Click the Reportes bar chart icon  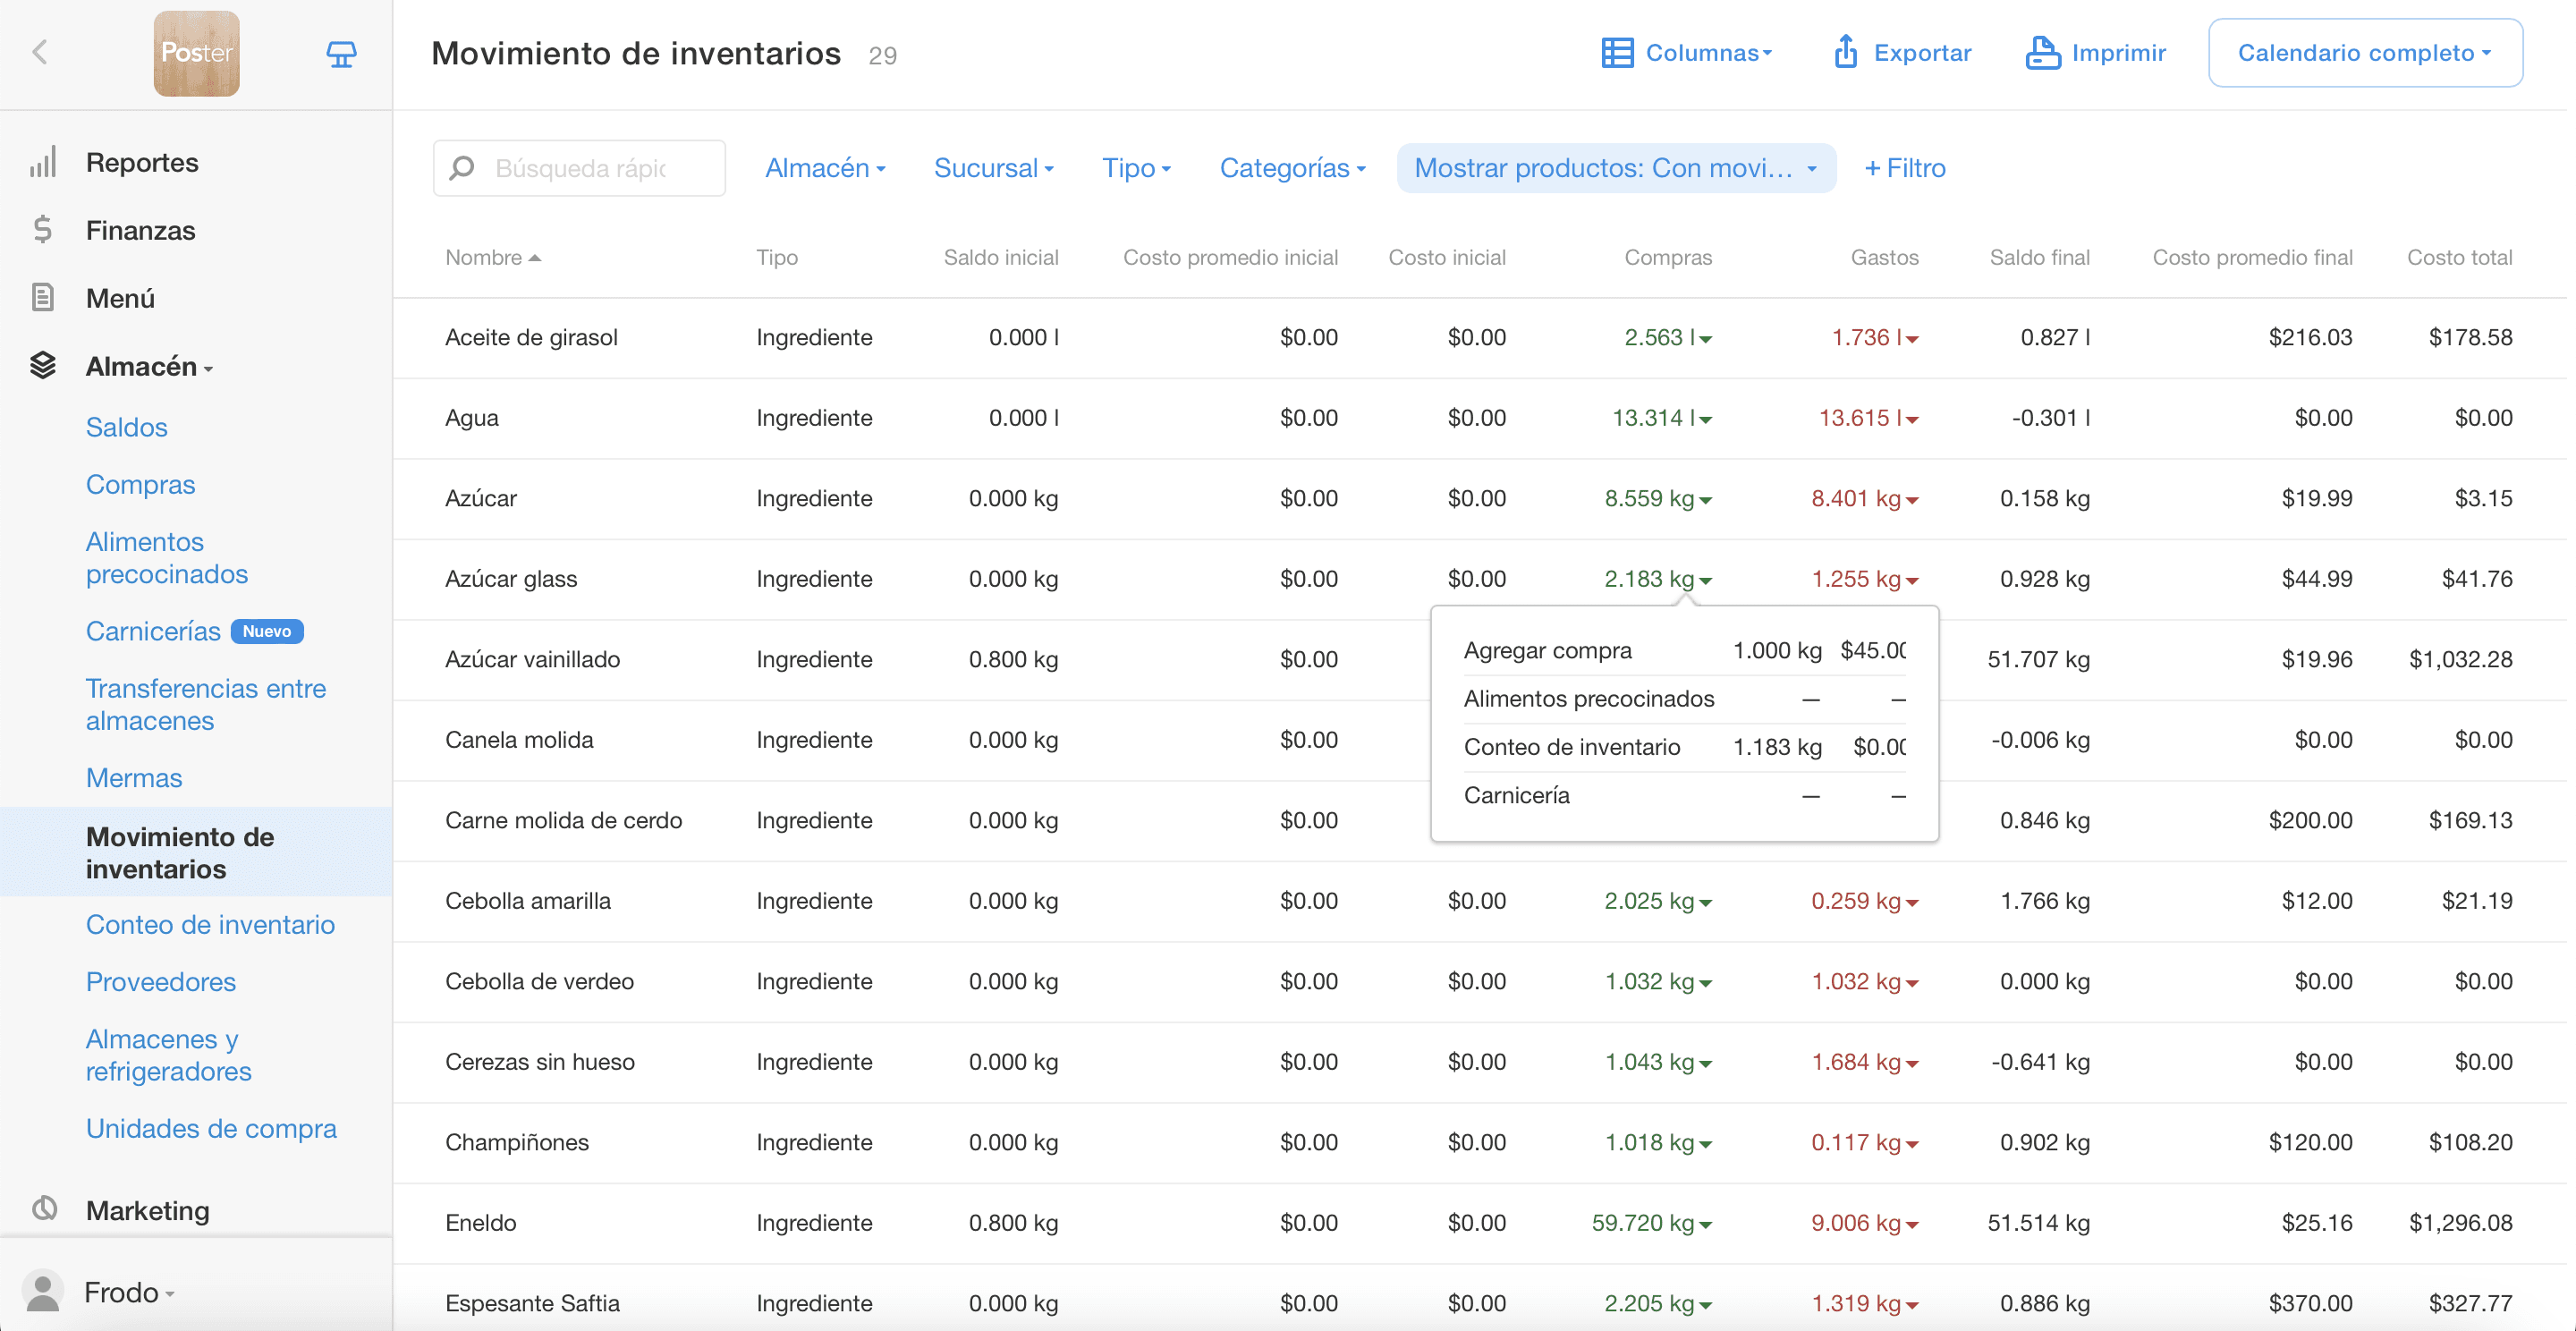[43, 162]
